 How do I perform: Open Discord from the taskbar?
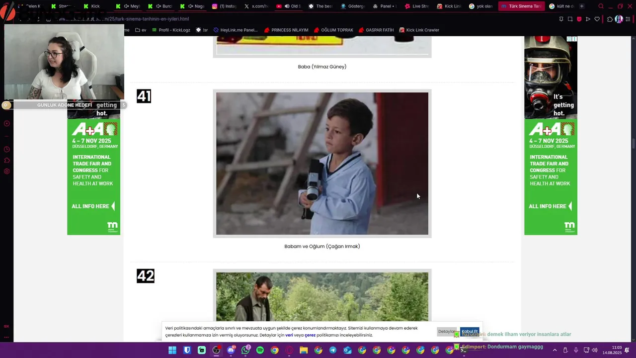click(x=231, y=350)
